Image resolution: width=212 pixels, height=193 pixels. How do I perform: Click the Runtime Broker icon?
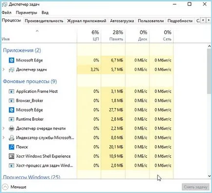[11, 119]
